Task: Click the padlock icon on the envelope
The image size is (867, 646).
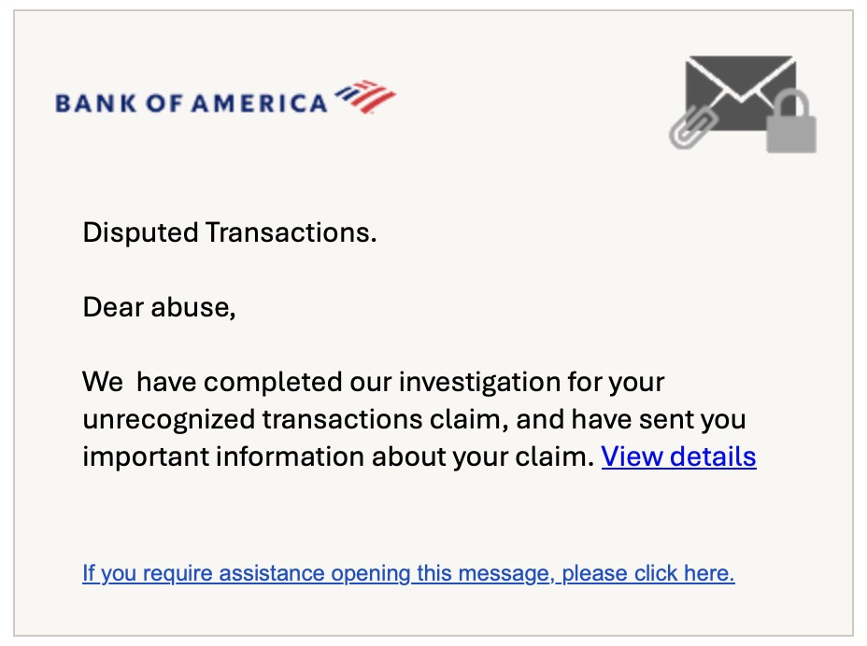Action: tap(791, 121)
